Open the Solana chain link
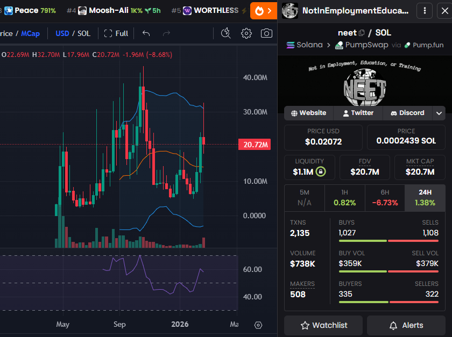Screen dimensions: 452x337 point(305,45)
